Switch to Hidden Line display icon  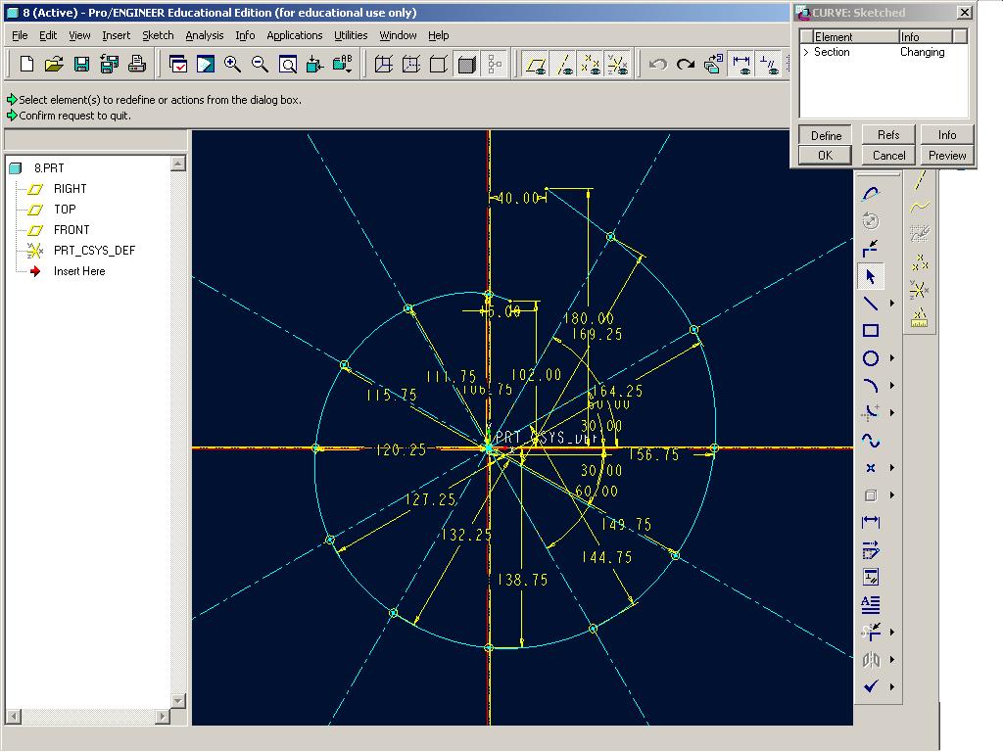pos(410,64)
